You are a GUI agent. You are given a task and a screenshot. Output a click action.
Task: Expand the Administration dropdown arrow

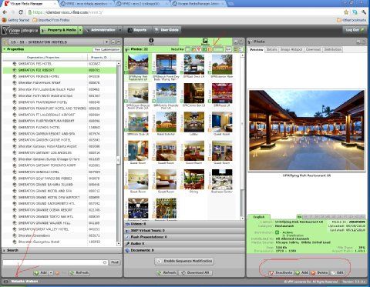[x=120, y=30]
